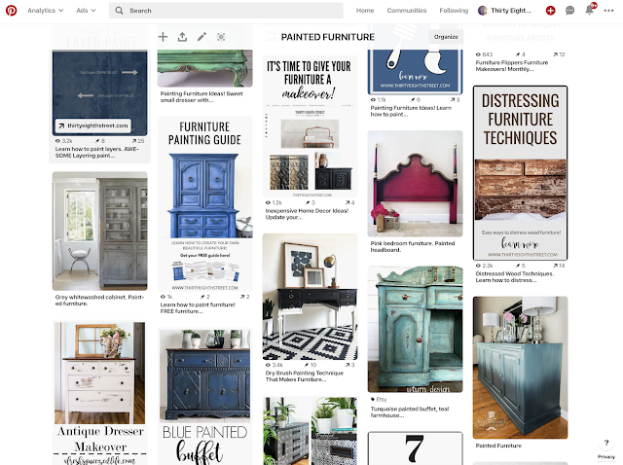The image size is (623, 465).
Task: Click 'Inexpensive Home Decor Ideas!' caption
Action: pyautogui.click(x=307, y=214)
